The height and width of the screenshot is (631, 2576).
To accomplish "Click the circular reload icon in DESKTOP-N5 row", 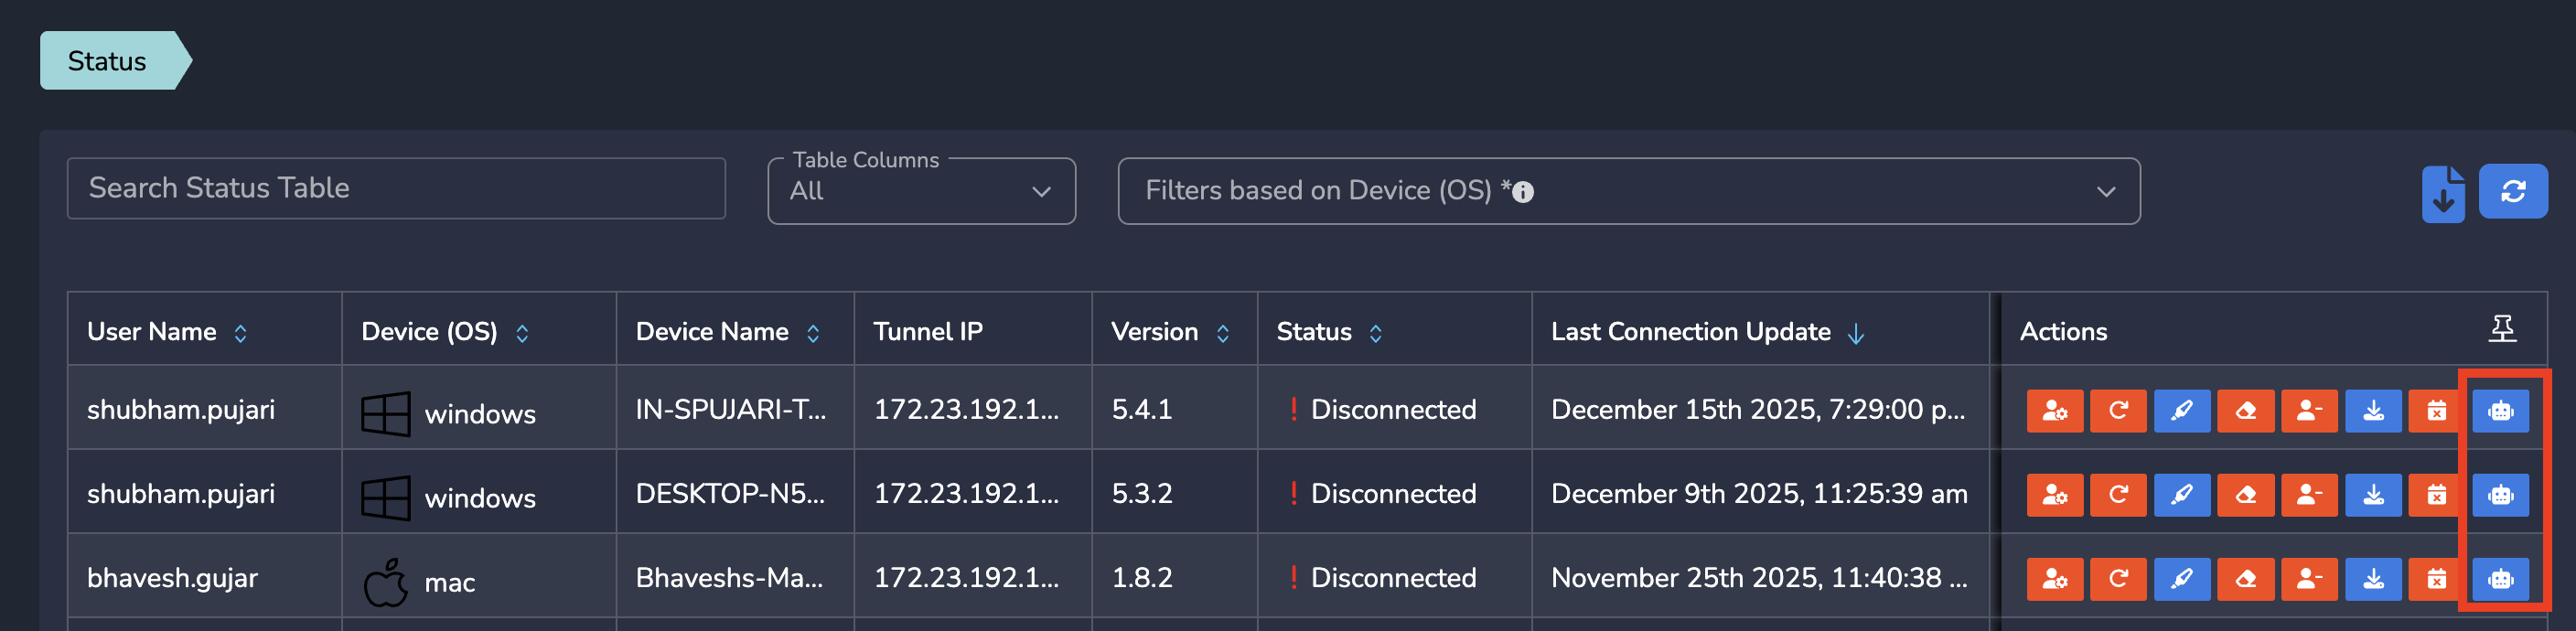I will 2117,495.
